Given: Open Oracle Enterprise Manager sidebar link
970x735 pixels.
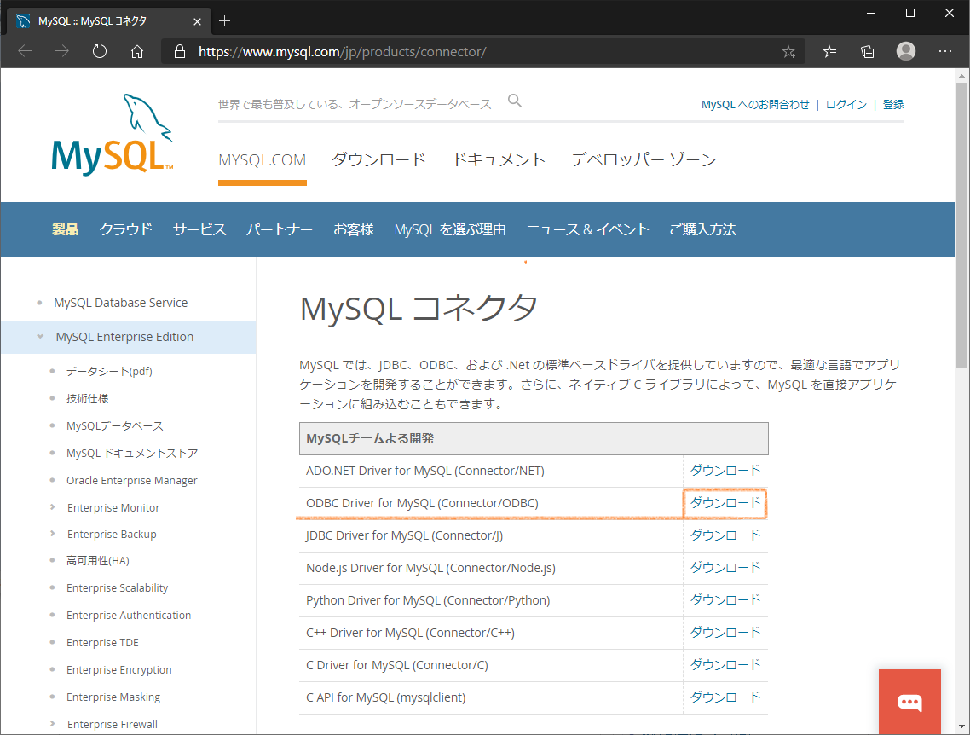Looking at the screenshot, I should (132, 480).
